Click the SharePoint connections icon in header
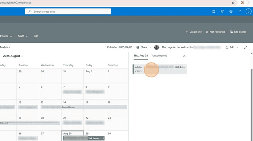The image size is (253, 141). [222, 12]
